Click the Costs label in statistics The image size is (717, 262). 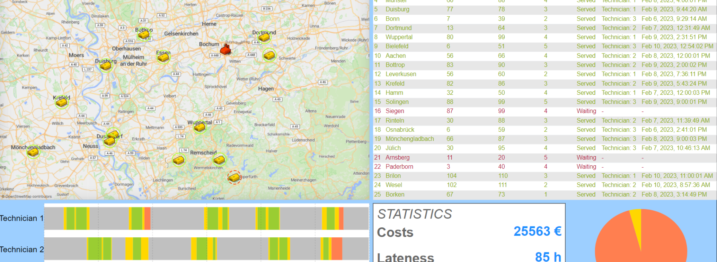coord(395,233)
